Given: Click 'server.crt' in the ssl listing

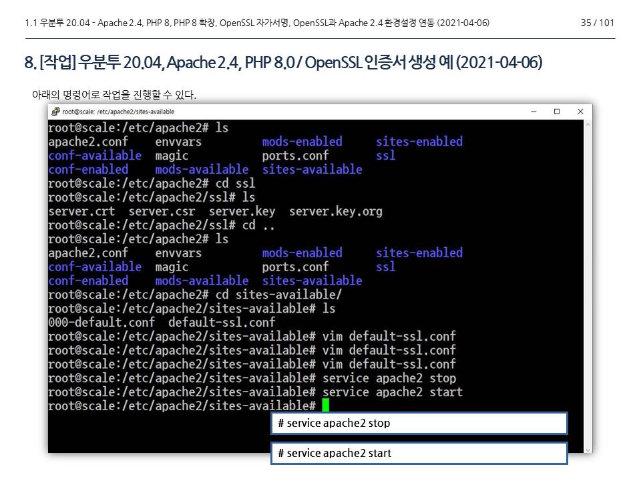Looking at the screenshot, I should click(x=81, y=212).
